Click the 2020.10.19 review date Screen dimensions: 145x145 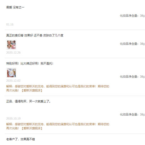[13, 119]
